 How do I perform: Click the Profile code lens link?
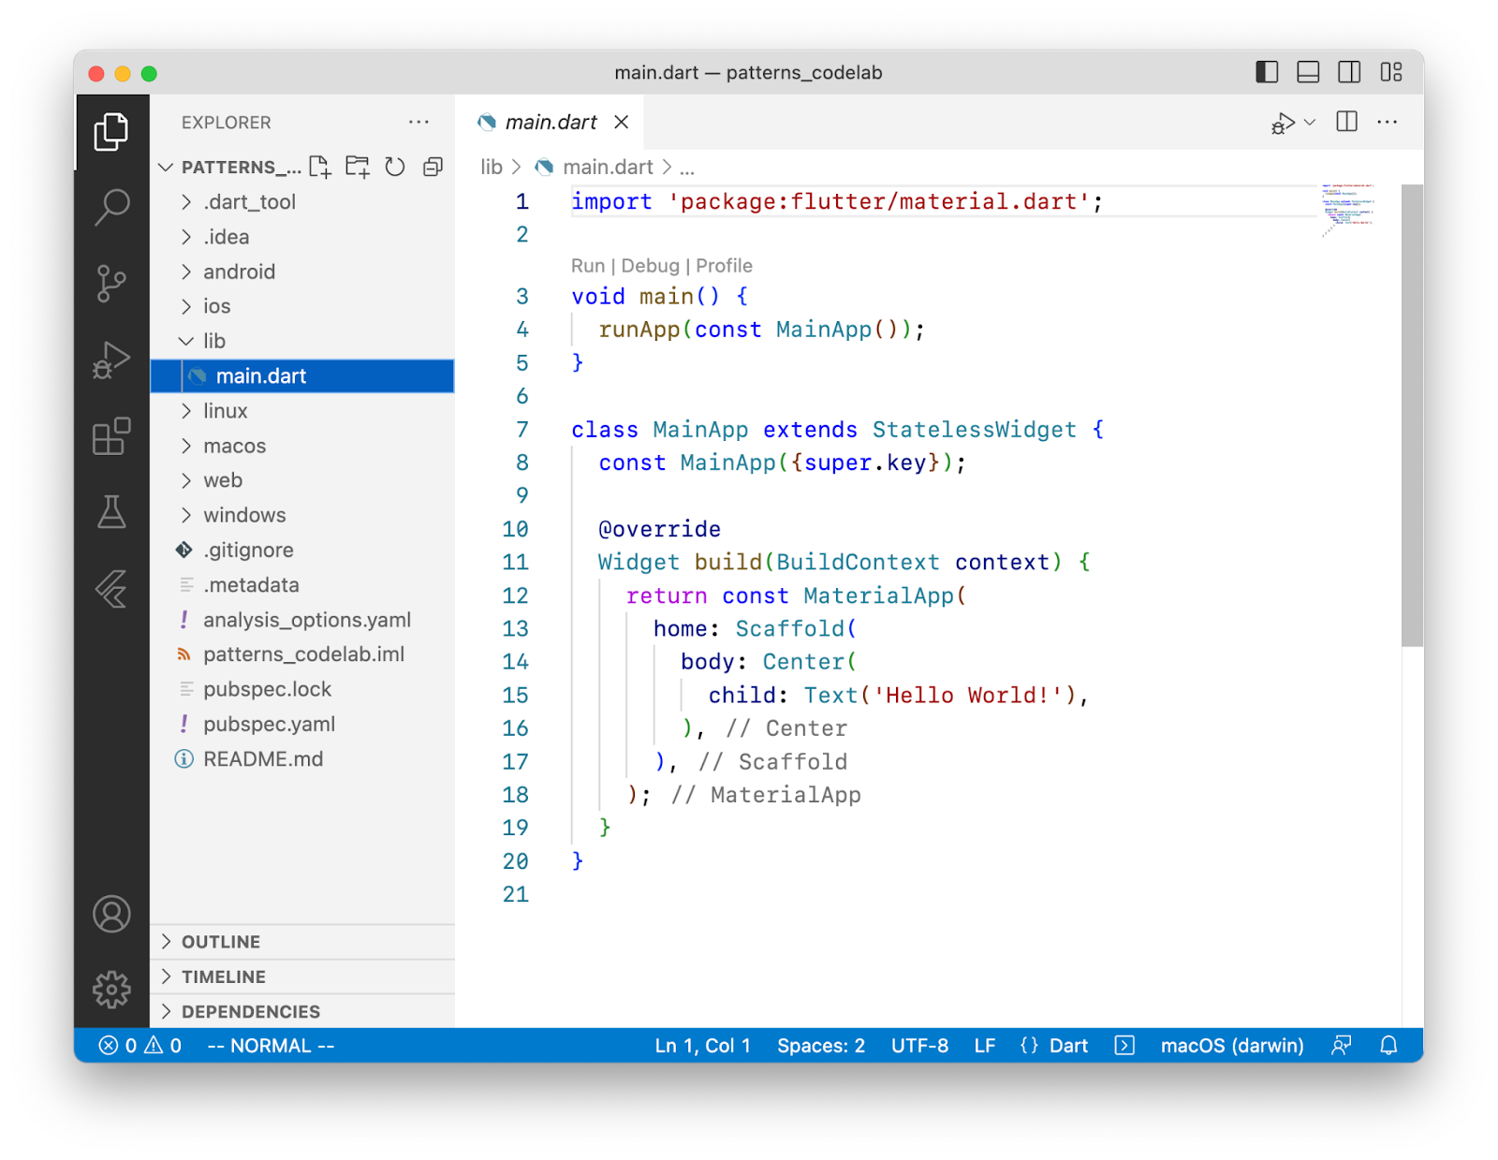coord(723,265)
